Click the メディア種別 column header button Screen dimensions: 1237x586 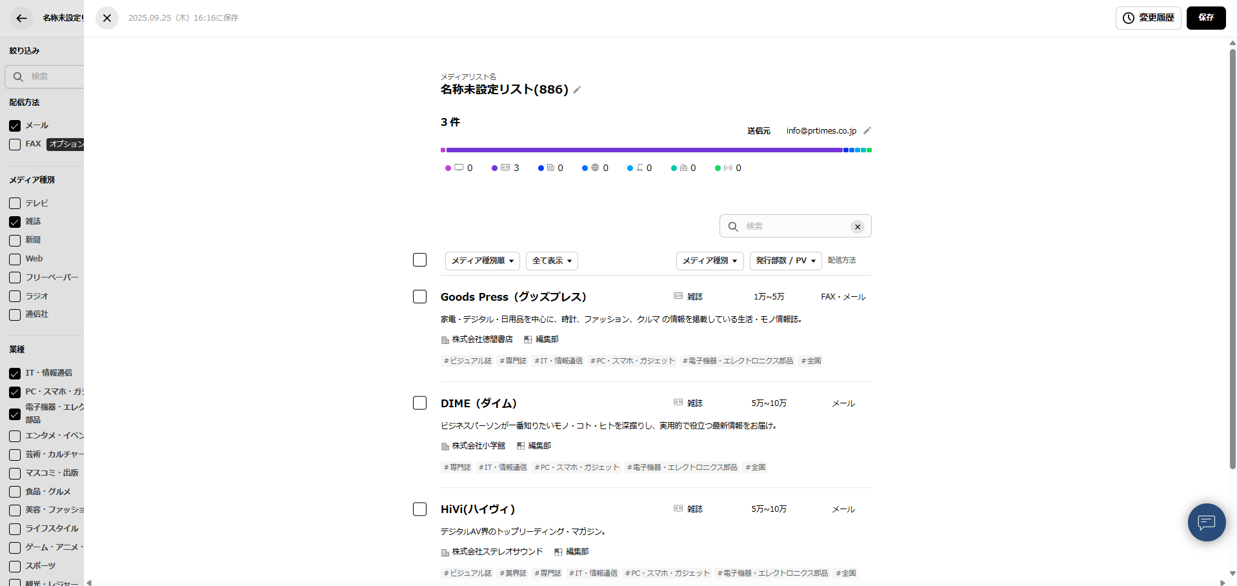click(709, 261)
